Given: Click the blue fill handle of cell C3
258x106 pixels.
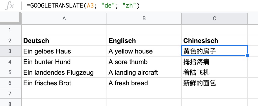Looking at the screenshot, I should pyautogui.click(x=247, y=56).
